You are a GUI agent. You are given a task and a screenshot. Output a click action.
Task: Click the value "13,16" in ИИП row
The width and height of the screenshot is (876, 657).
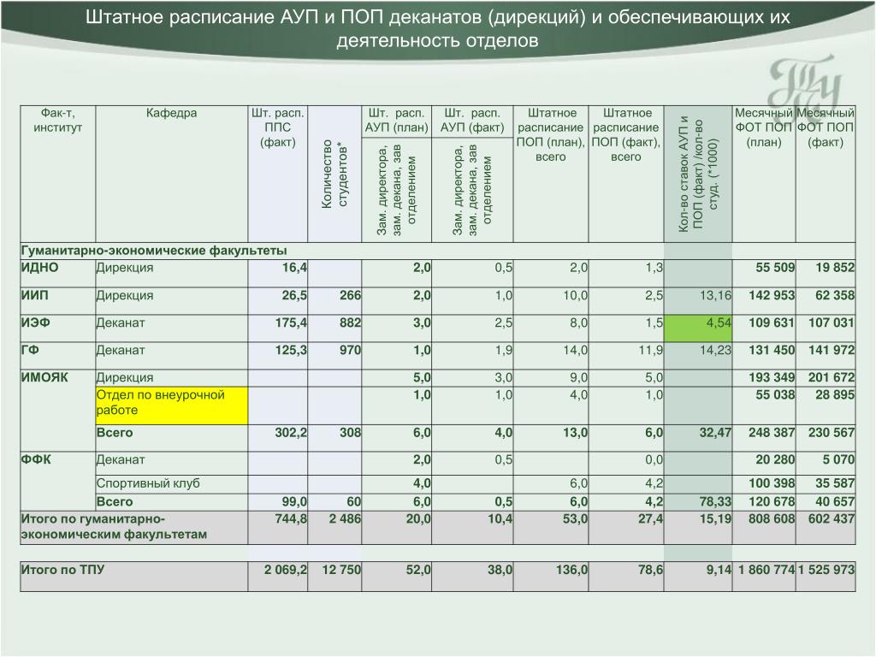click(715, 295)
